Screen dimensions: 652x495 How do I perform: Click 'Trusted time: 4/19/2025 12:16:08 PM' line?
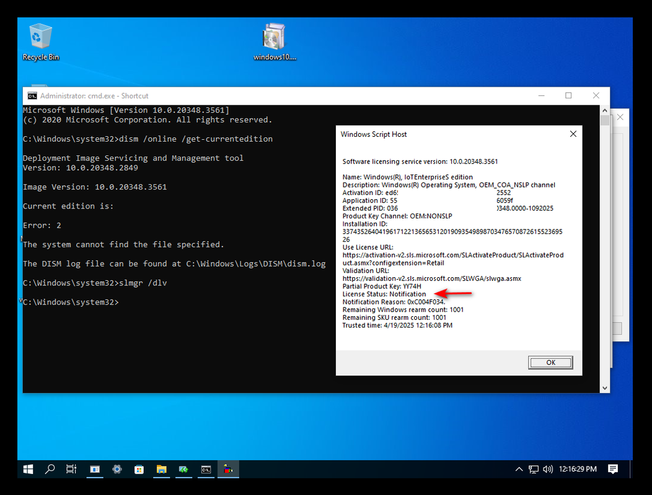click(x=397, y=325)
